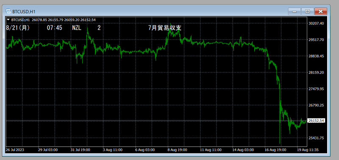Click the current price label 26152.54
The height and width of the screenshot is (160, 339).
point(316,121)
